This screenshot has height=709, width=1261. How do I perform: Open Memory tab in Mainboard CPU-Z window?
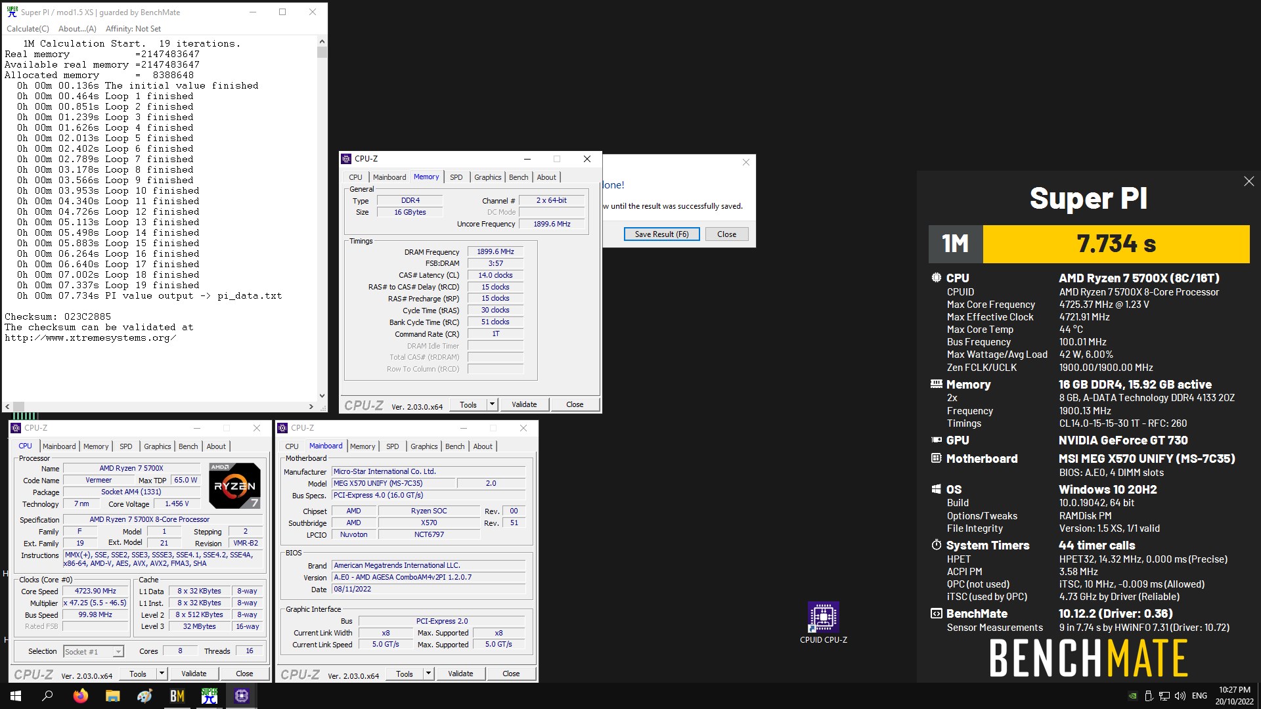point(362,446)
